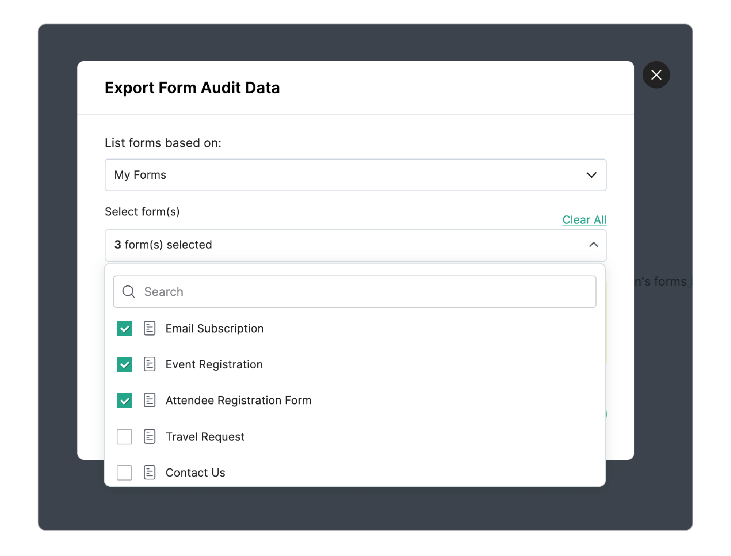
Task: Select the Travel Request list entry label
Action: coord(205,437)
